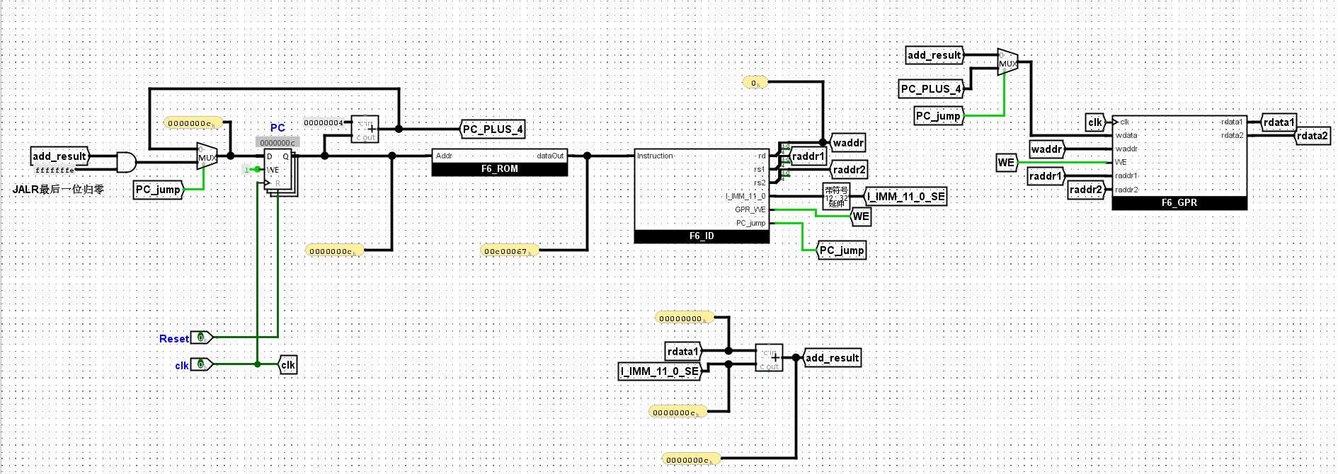
Task: Click the I_IMM_11_0_SE tunnel beside the extender
Action: click(906, 197)
